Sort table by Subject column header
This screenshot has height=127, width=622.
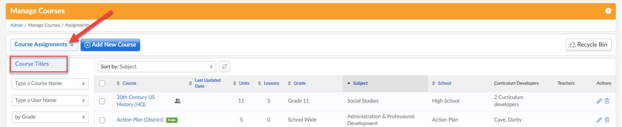click(x=360, y=83)
